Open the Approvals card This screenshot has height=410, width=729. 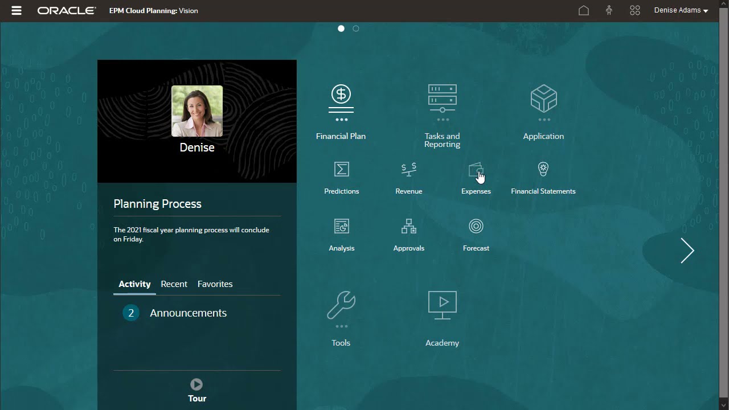coord(409,235)
